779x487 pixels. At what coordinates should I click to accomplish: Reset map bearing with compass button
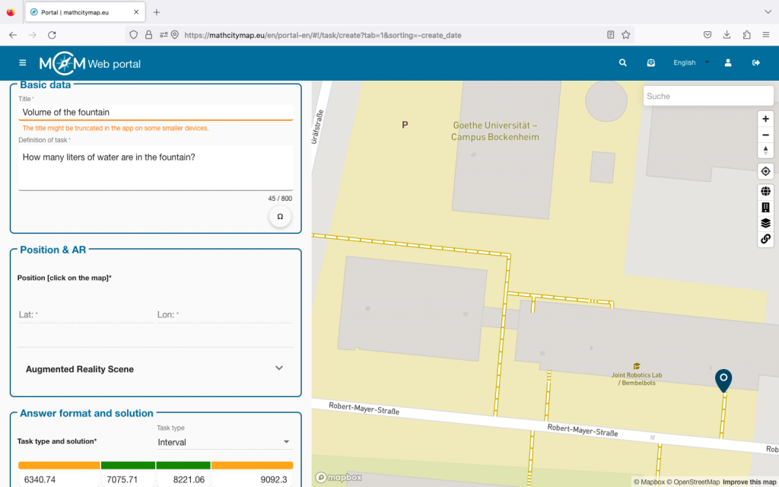pos(765,151)
